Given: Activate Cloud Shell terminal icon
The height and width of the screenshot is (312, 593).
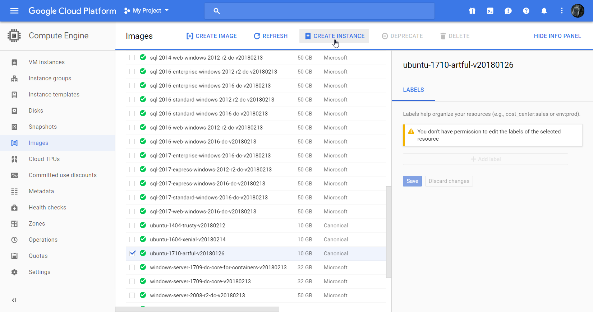Looking at the screenshot, I should coord(490,11).
